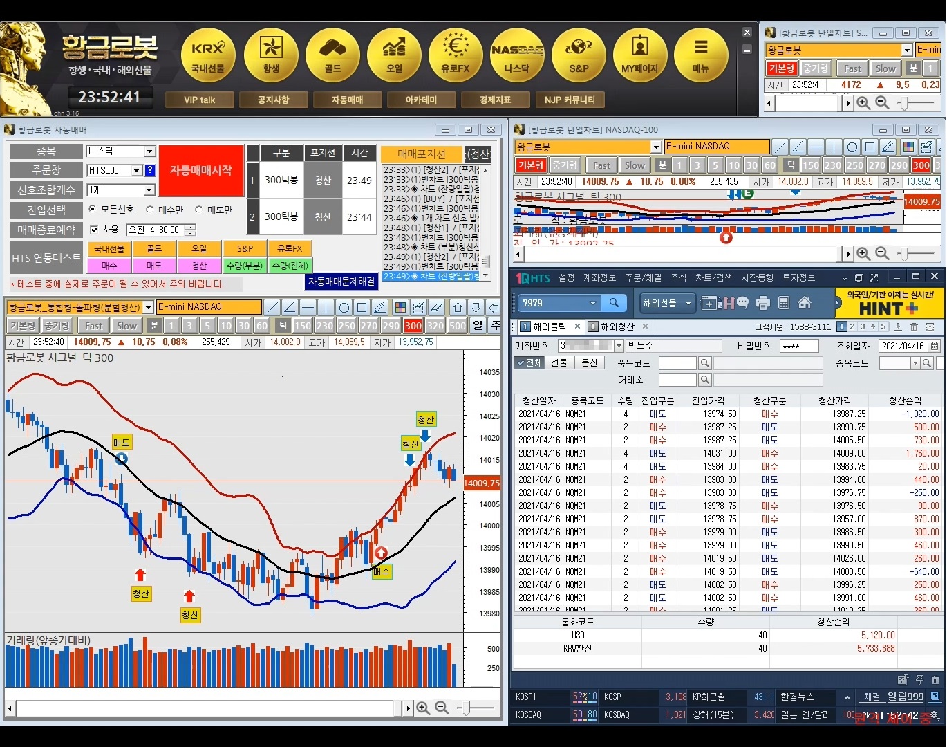Open the 나스닥 gold circle button

517,55
